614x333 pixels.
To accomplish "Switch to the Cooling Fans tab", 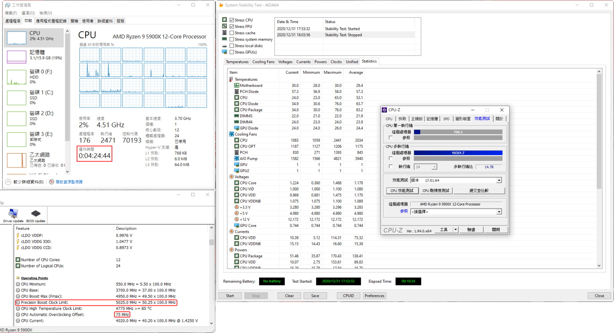I will point(263,62).
